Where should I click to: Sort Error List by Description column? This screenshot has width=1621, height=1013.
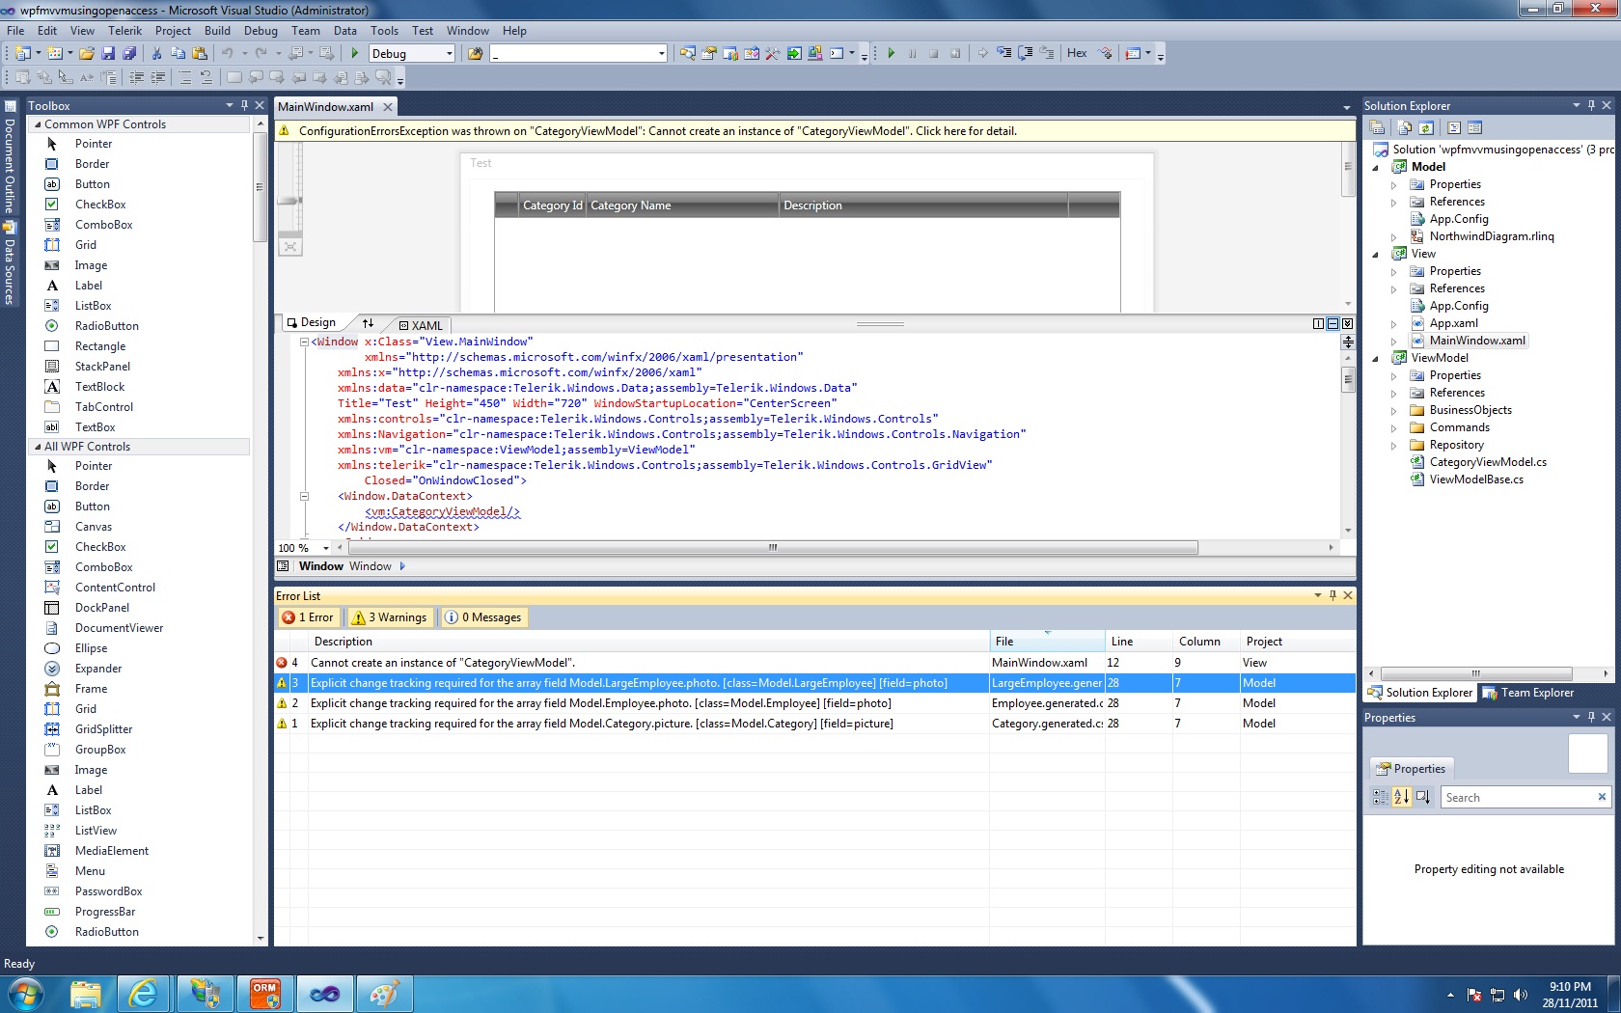(x=648, y=642)
